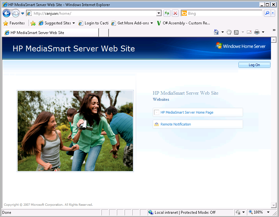This screenshot has width=279, height=217.
Task: Select the HP MediaSmart Server Web Site tab
Action: point(51,32)
